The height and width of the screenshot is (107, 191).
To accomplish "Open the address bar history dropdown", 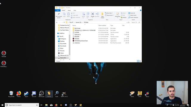I will click(x=127, y=23).
